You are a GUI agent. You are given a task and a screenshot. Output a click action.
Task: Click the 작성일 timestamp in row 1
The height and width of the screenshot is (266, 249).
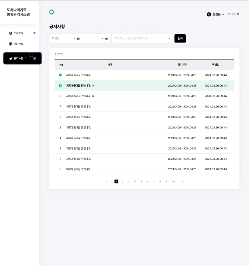[216, 169]
